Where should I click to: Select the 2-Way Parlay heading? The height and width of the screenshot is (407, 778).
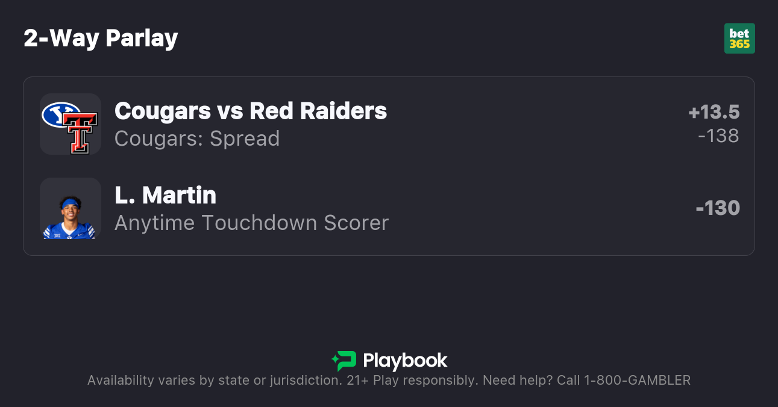point(101,39)
